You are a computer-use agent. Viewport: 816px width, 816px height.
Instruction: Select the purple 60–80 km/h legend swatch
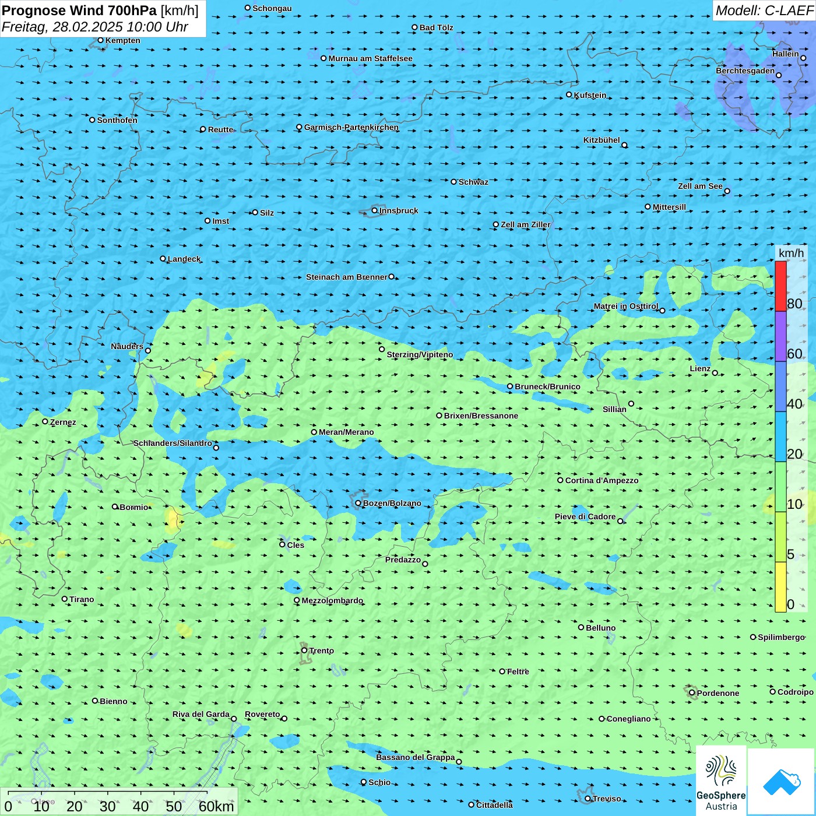tap(780, 336)
